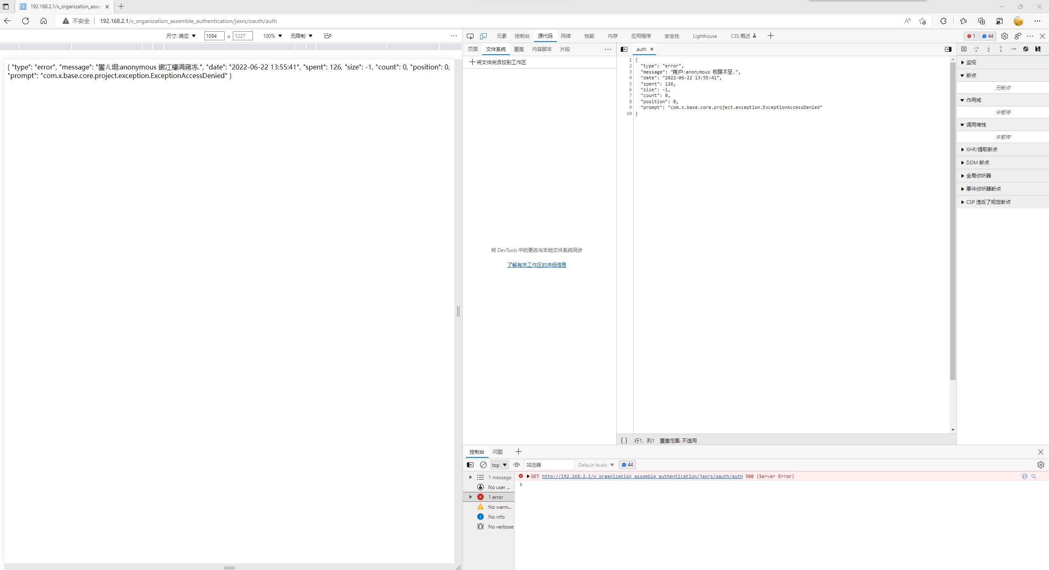Switch to the 控制台 main tab
Screen dimensions: 1049x570
(522, 36)
